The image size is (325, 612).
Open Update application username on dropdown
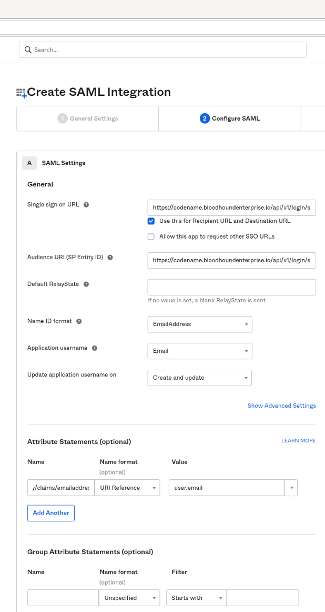pyautogui.click(x=199, y=378)
